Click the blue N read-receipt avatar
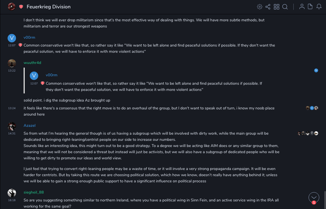This screenshot has height=209, width=326. 316,70
